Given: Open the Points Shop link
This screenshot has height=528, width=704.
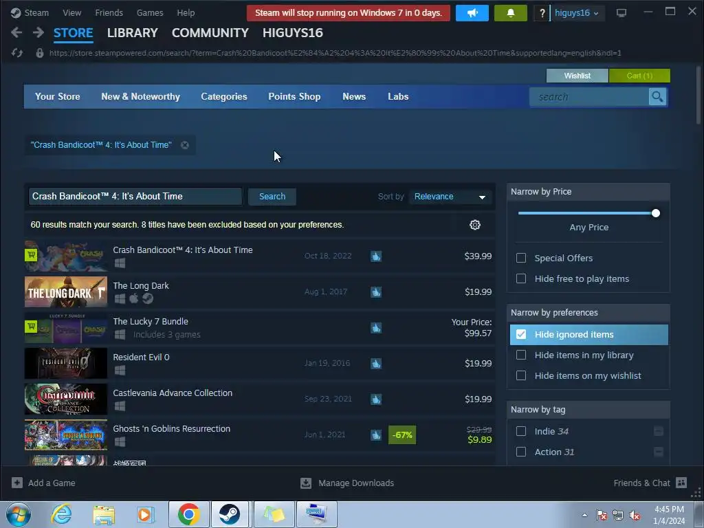Looking at the screenshot, I should pos(294,96).
